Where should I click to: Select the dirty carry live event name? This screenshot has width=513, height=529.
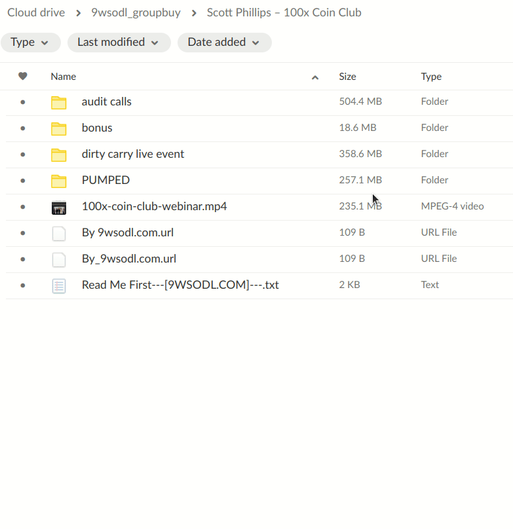133,154
